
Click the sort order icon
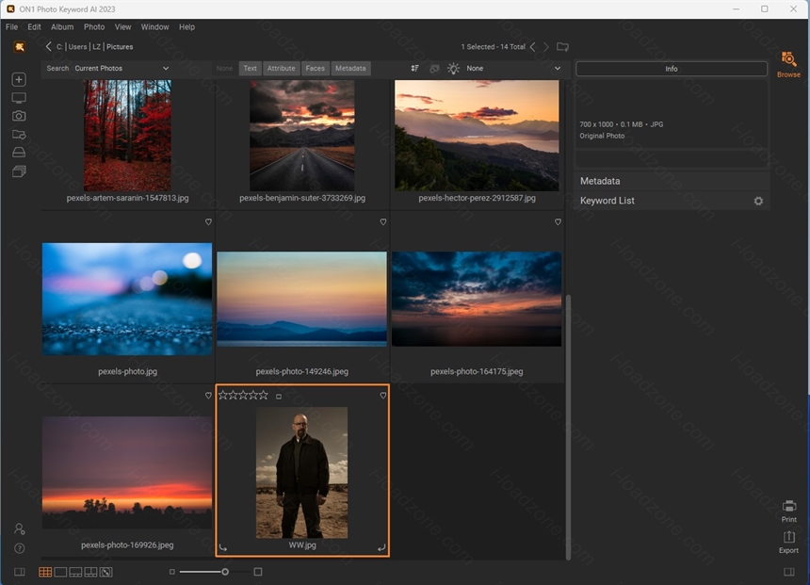(414, 68)
